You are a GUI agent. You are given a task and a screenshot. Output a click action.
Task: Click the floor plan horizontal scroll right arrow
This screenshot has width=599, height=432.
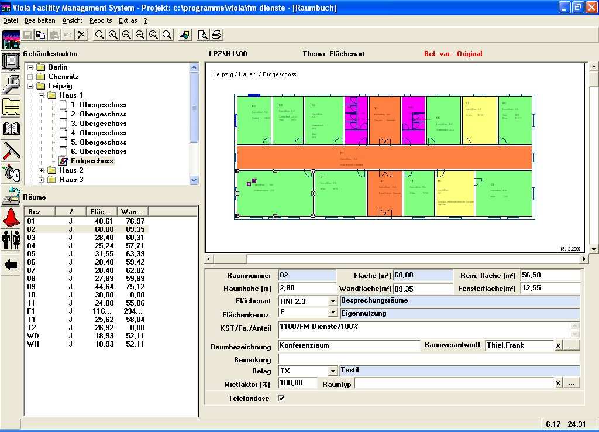(x=584, y=259)
